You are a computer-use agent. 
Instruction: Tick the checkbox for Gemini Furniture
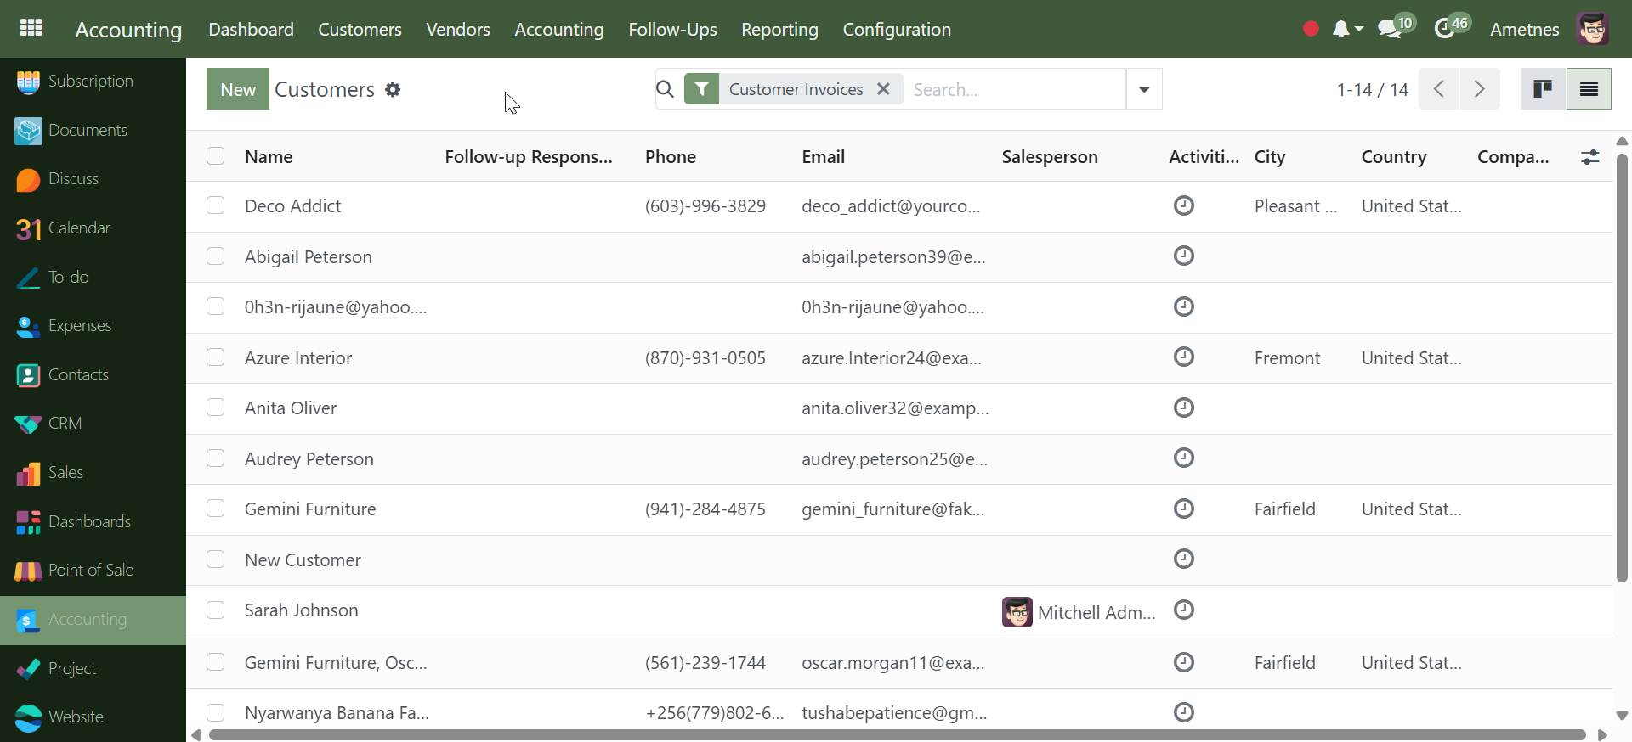(216, 509)
